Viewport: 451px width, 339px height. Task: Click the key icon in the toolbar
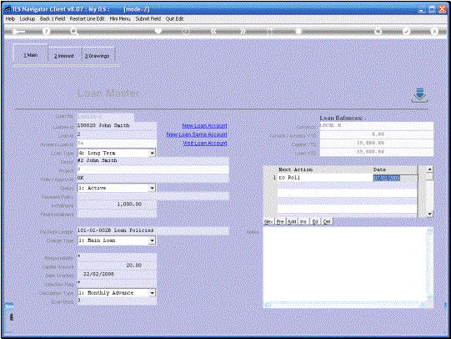coord(18,32)
